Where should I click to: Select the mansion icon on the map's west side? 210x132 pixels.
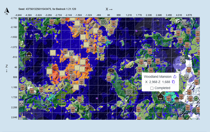29,55
